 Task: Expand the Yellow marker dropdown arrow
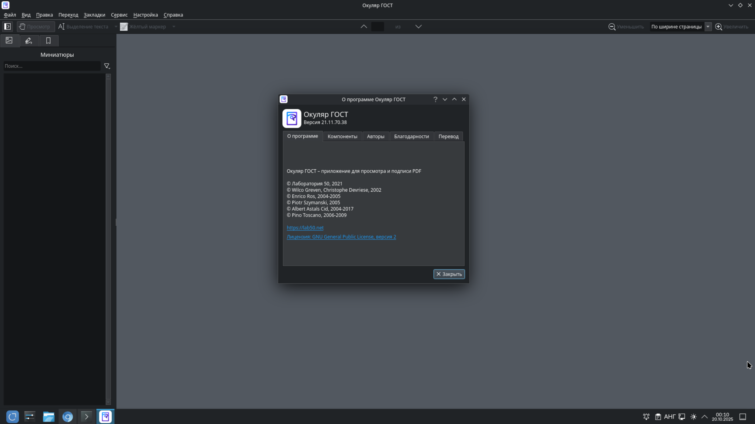pos(174,26)
